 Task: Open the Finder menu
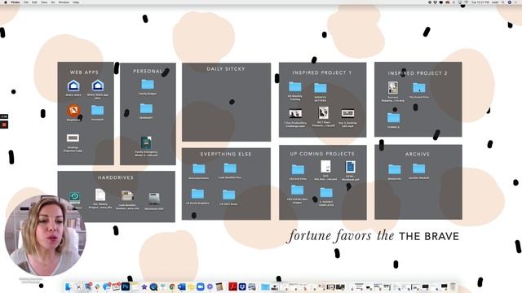pos(15,2)
